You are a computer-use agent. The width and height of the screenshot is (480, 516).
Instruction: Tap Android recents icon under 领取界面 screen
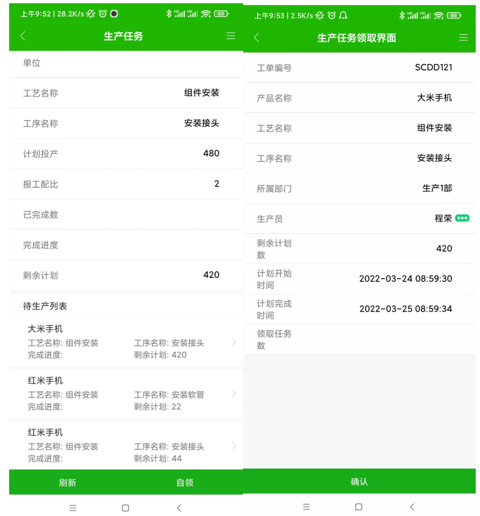[307, 507]
